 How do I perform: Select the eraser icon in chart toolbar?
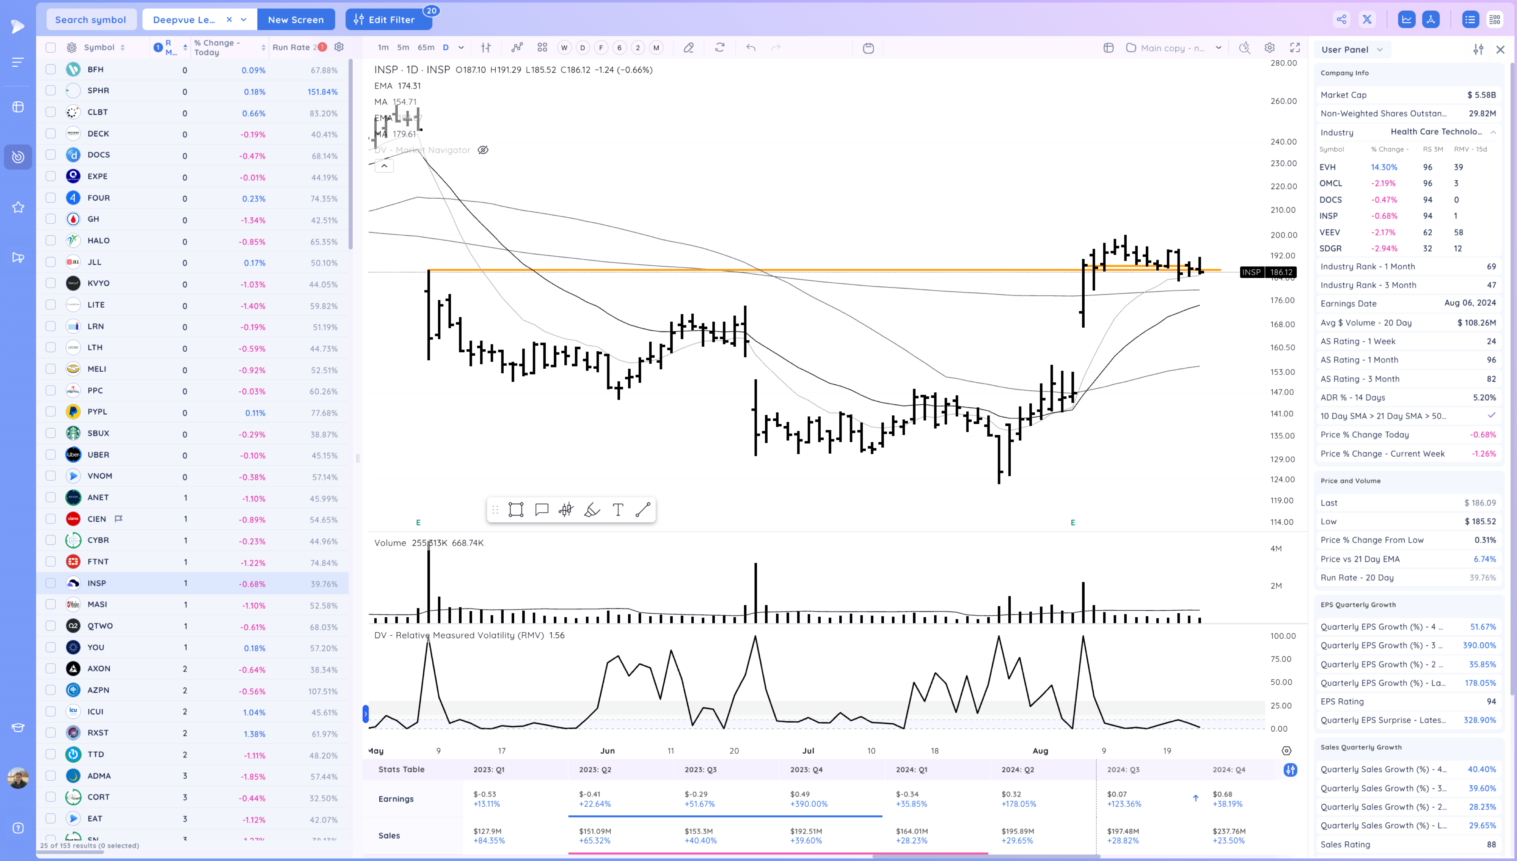point(689,48)
